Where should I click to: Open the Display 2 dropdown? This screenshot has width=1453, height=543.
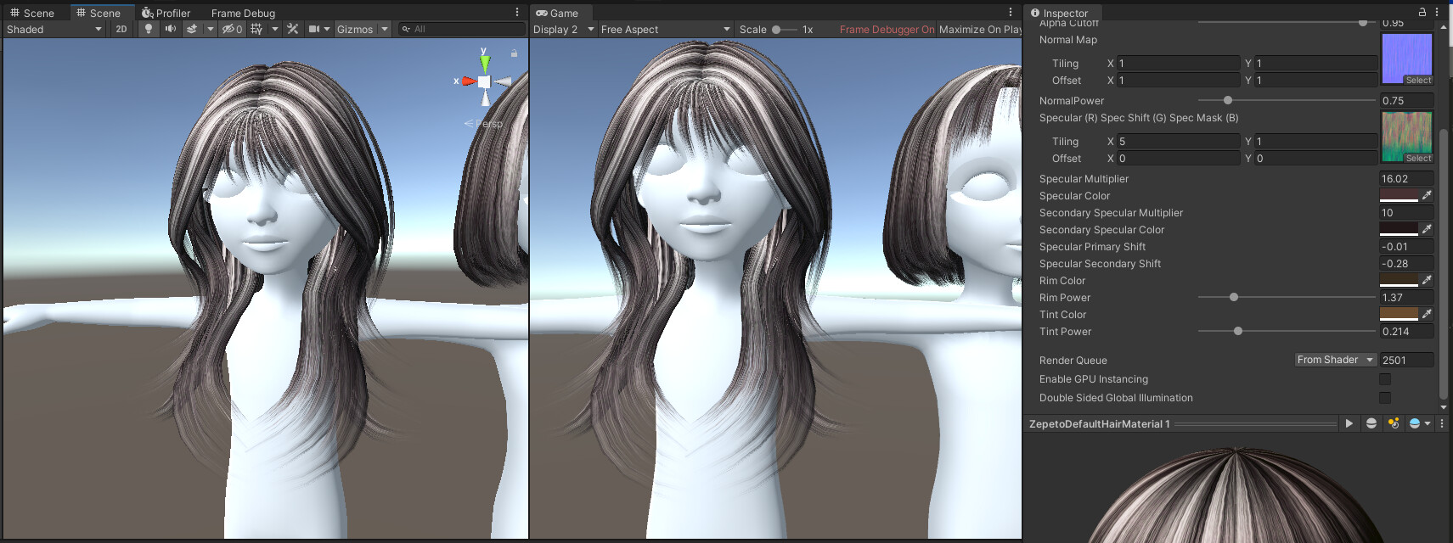tap(563, 29)
